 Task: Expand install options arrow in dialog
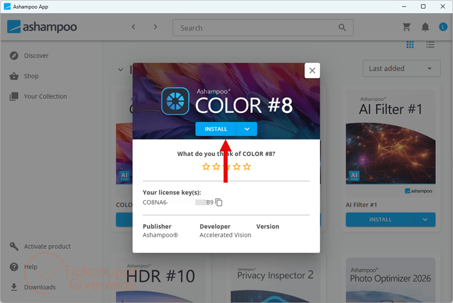click(247, 129)
